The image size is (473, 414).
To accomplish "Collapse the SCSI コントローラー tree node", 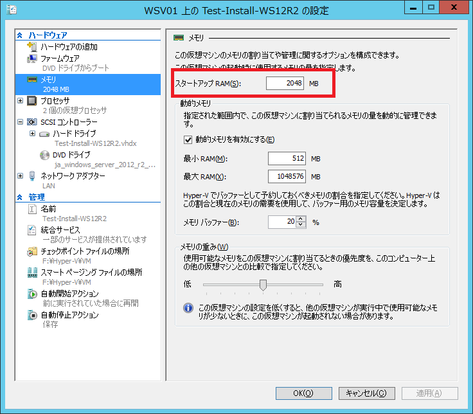I will pos(21,122).
